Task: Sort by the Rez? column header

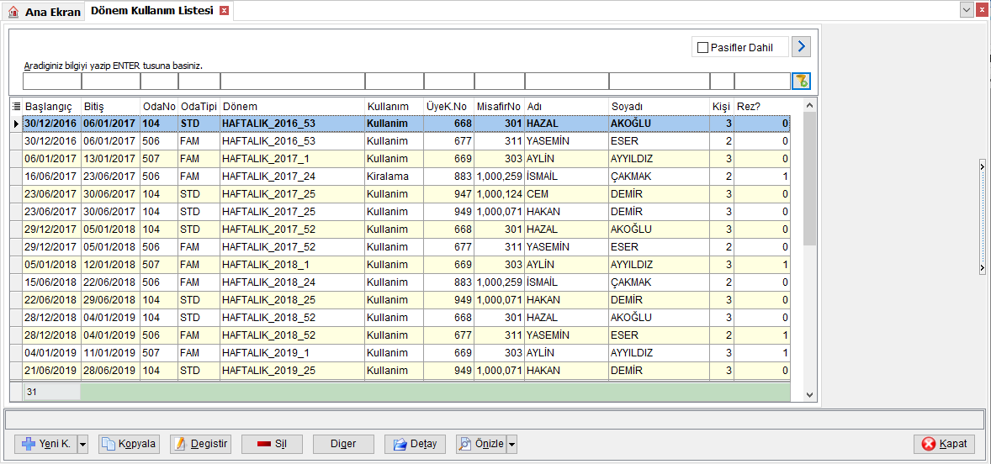Action: pyautogui.click(x=763, y=107)
